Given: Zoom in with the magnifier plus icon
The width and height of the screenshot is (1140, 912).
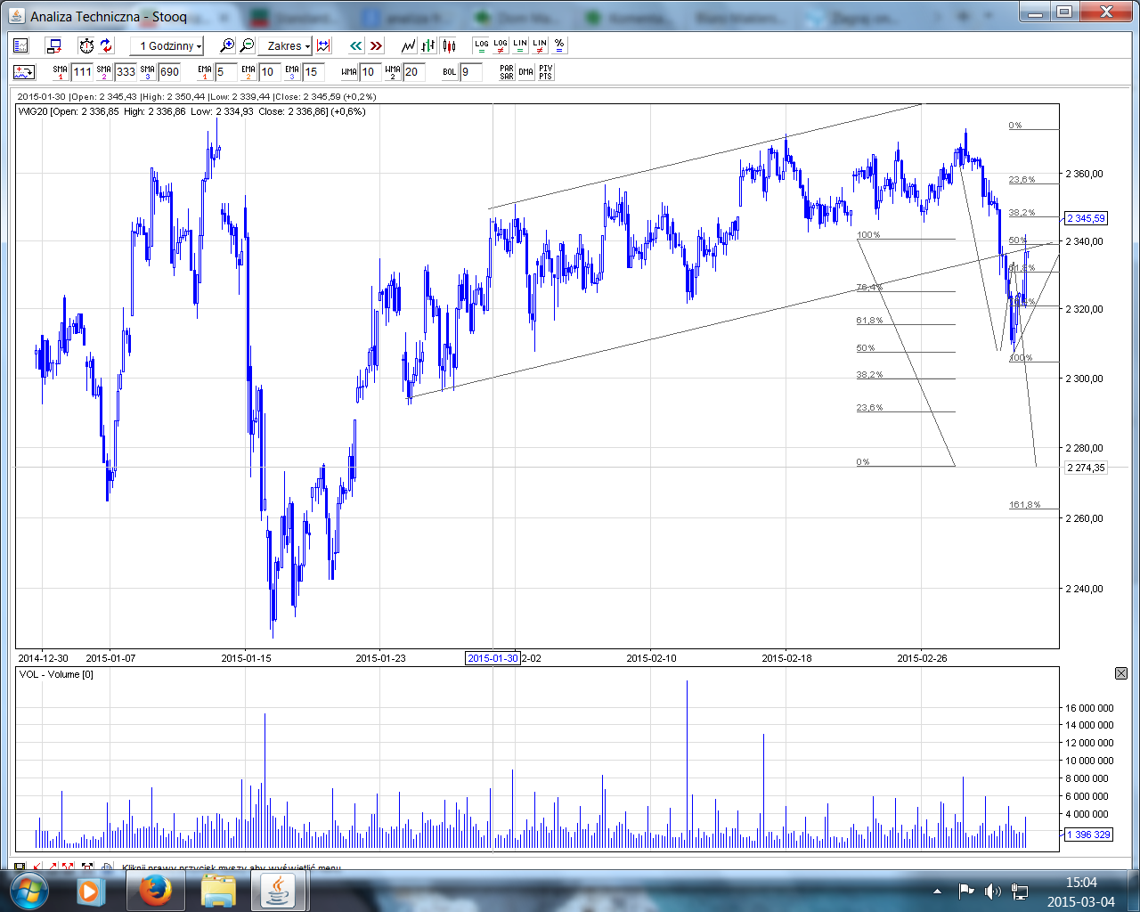Looking at the screenshot, I should (227, 45).
